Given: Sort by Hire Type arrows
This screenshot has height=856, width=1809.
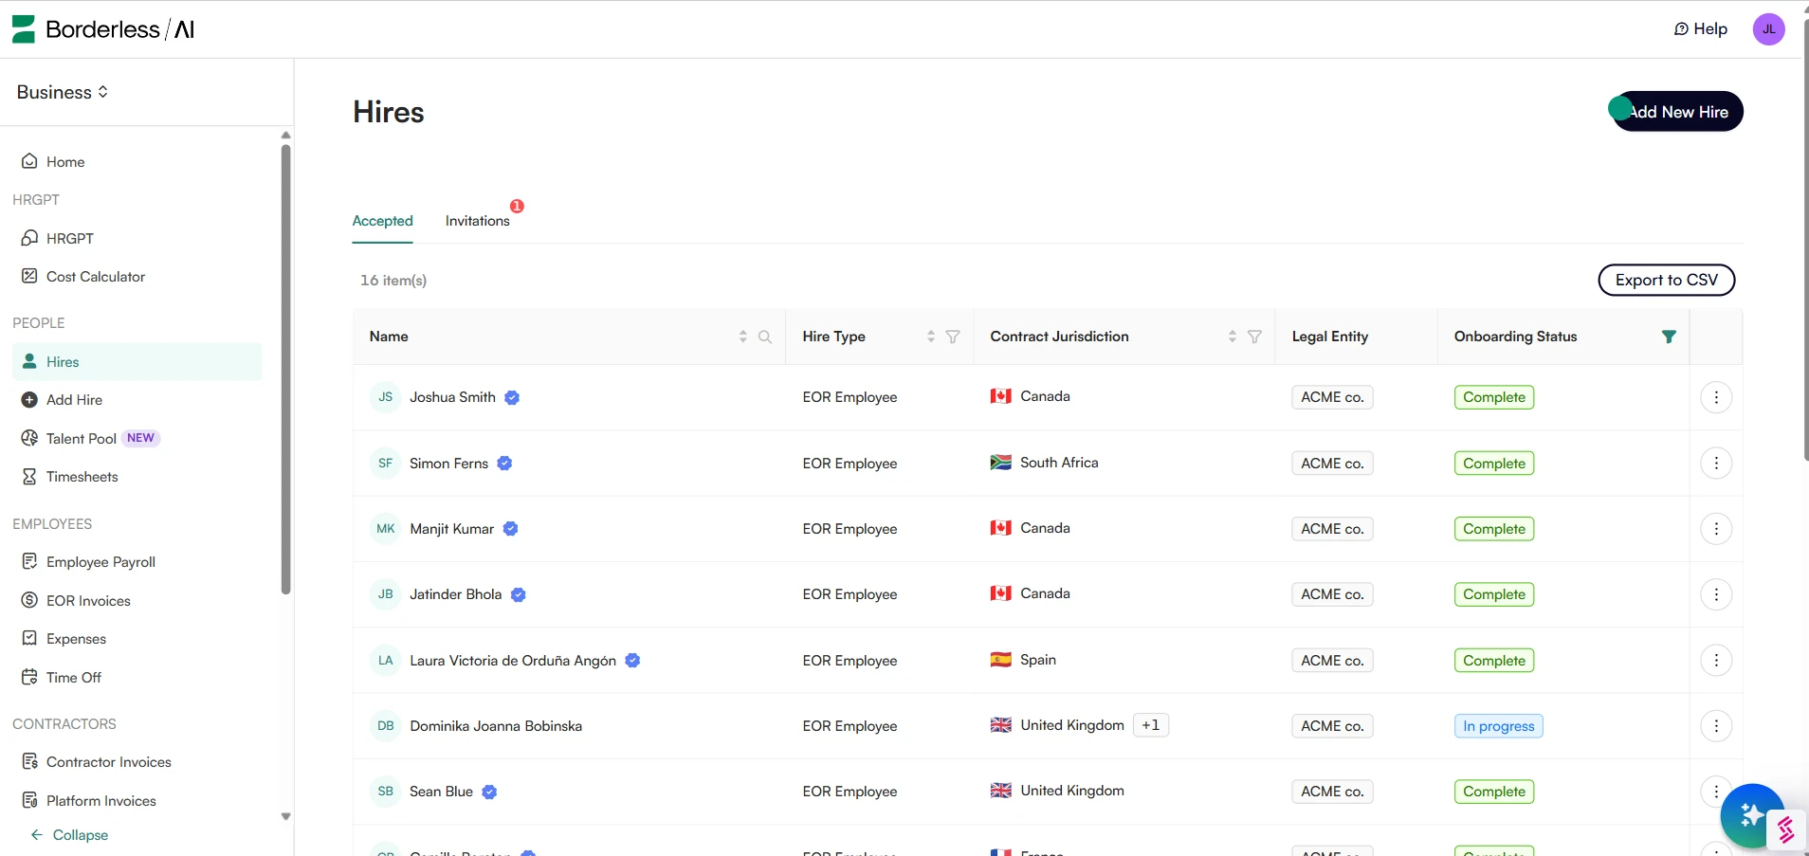Looking at the screenshot, I should click(930, 337).
